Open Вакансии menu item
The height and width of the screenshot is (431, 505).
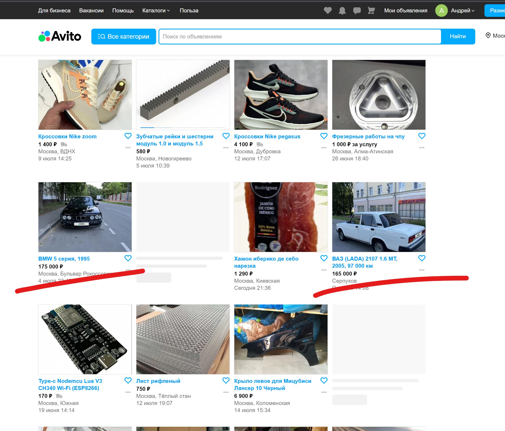[91, 11]
